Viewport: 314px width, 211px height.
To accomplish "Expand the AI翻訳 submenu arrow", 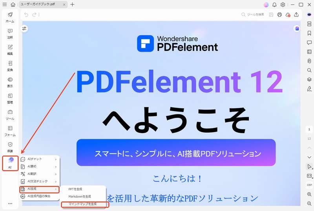I will click(x=56, y=174).
